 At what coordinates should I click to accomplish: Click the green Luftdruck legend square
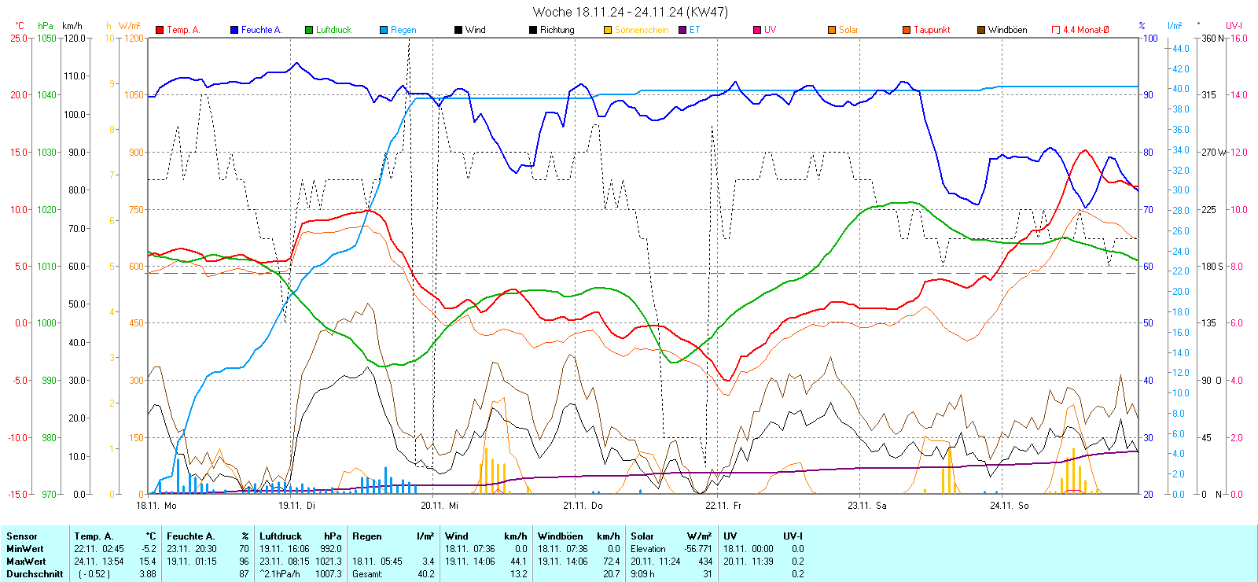coord(309,30)
